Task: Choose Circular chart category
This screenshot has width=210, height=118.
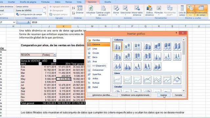Action: pos(98,53)
